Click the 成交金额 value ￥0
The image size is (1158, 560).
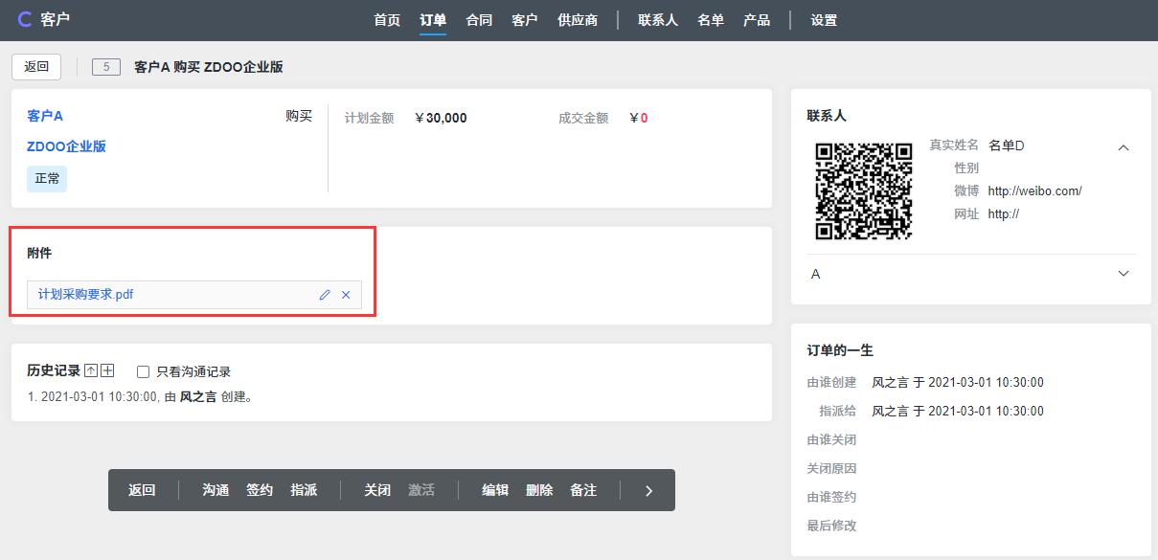pos(639,118)
